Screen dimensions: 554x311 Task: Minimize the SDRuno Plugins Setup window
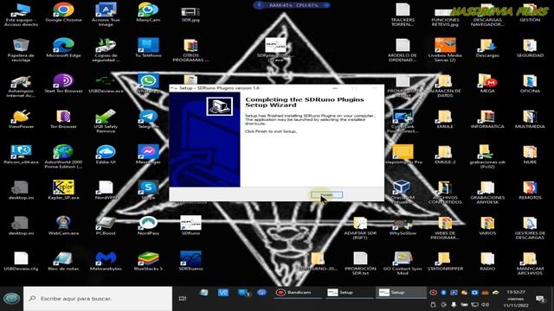coord(335,88)
